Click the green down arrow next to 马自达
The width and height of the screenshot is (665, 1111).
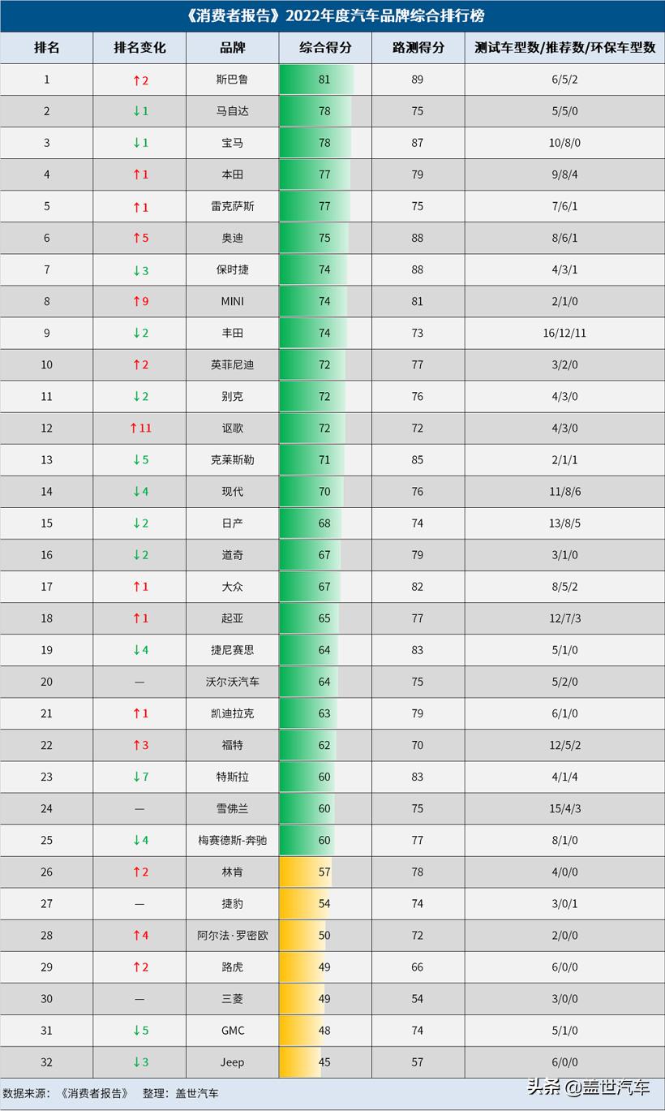(139, 111)
